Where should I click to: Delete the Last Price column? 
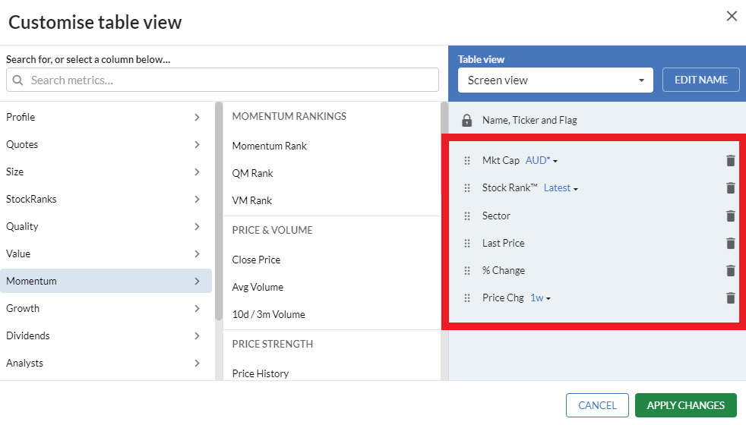pos(730,244)
